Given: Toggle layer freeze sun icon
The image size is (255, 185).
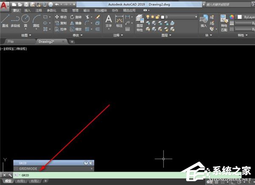Looking at the screenshot, I should [x=153, y=17].
